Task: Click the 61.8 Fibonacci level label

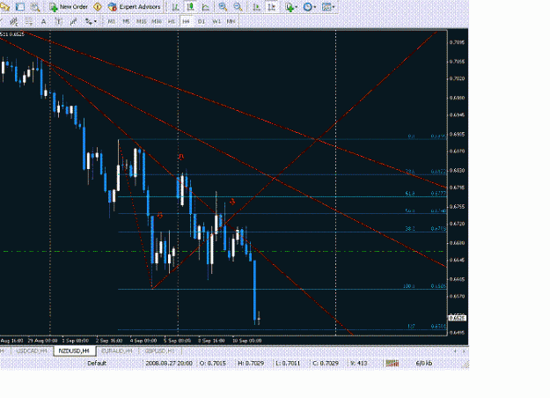Action: click(410, 194)
